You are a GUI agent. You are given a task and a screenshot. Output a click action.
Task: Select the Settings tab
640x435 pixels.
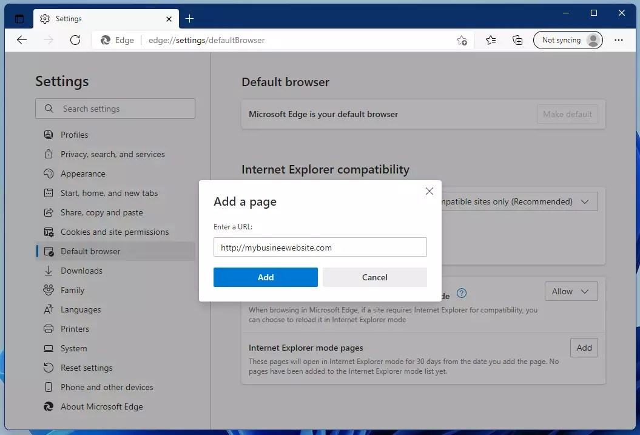pos(106,19)
